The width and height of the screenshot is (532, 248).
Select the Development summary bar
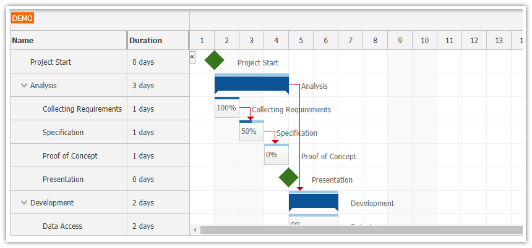[x=313, y=201]
